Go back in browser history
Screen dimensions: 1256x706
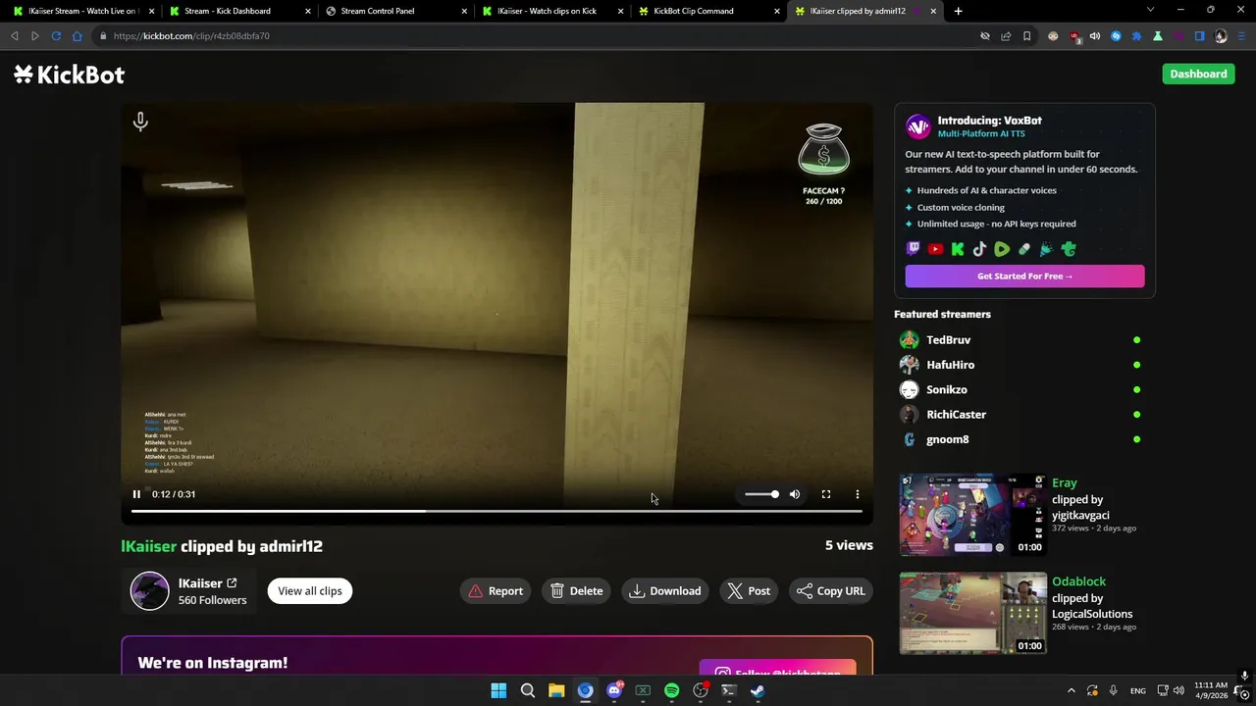click(14, 36)
